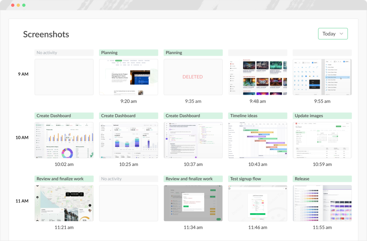Click the 11:46 am timestamp below Test signup flow
367x241 pixels.
[257, 227]
